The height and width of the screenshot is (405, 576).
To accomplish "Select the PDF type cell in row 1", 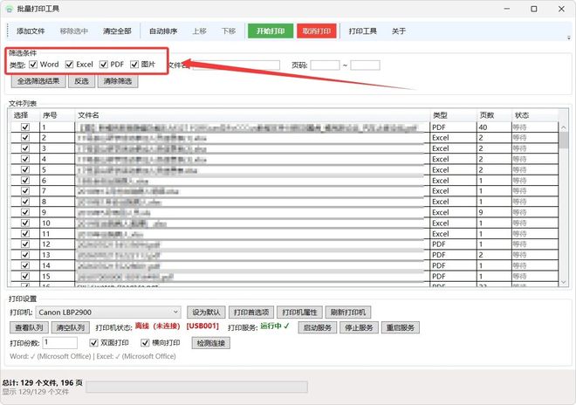I will (453, 127).
